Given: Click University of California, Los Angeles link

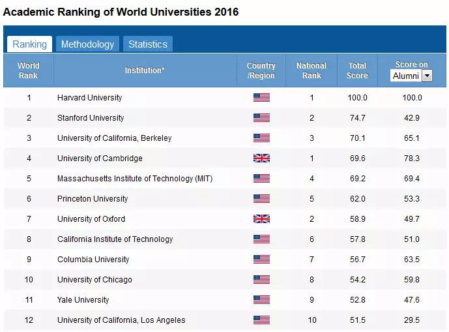Looking at the screenshot, I should point(121,320).
